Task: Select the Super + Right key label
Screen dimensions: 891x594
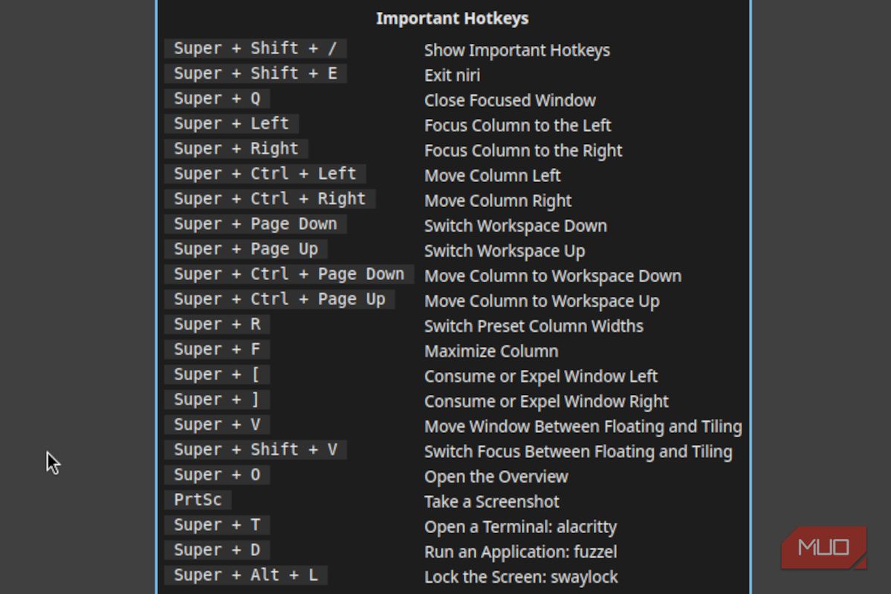Action: pos(236,148)
